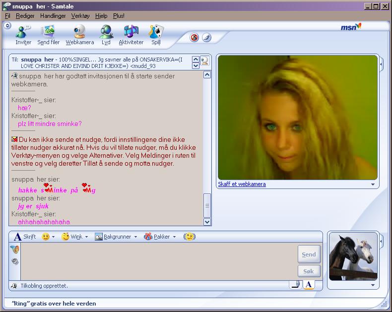The width and height of the screenshot is (392, 312).
Task: Launch Spill games icon
Action: pyautogui.click(x=156, y=35)
